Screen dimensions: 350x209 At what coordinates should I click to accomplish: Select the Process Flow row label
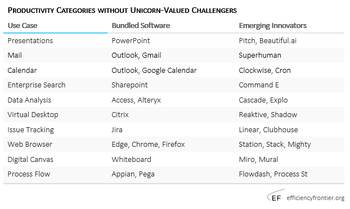point(29,174)
